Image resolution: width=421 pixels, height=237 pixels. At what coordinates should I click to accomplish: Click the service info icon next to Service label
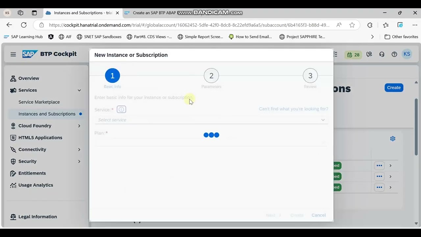(121, 109)
